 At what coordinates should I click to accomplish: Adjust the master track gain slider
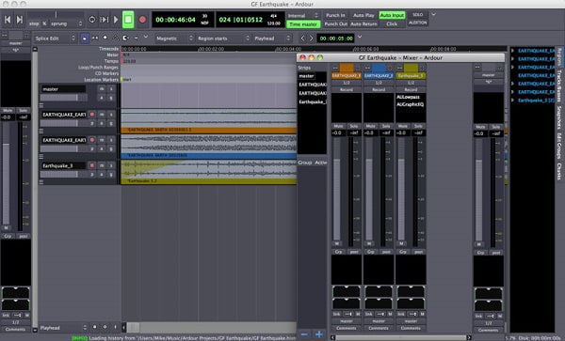pyautogui.click(x=64, y=98)
